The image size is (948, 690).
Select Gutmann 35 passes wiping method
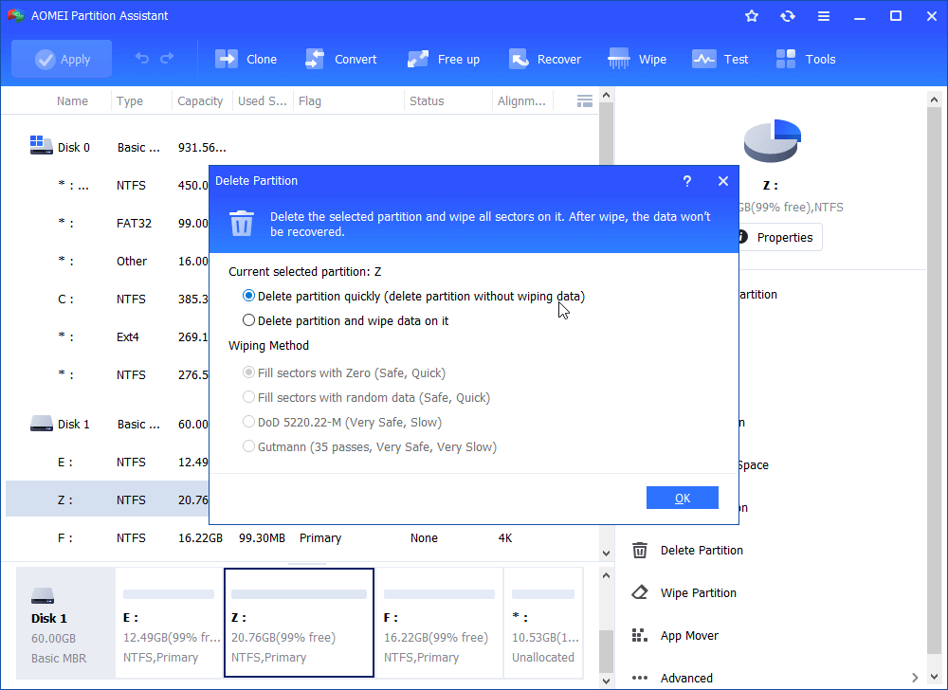(x=370, y=447)
